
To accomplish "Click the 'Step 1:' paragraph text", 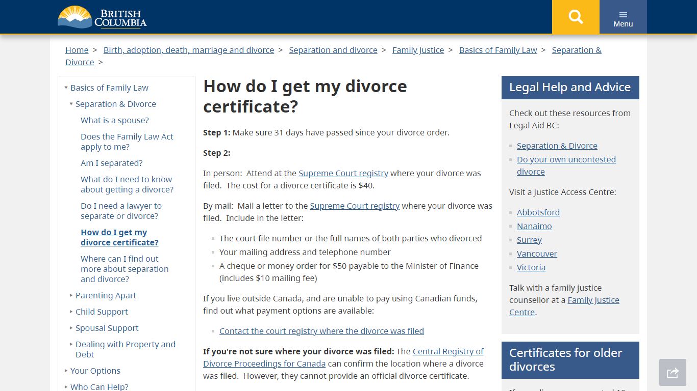I will click(327, 132).
